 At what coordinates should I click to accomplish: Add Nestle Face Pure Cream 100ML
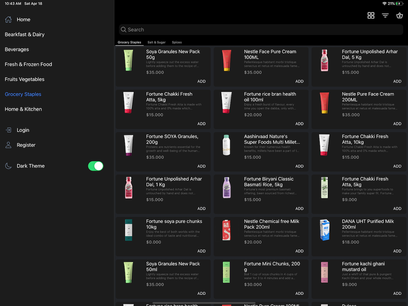tap(299, 81)
